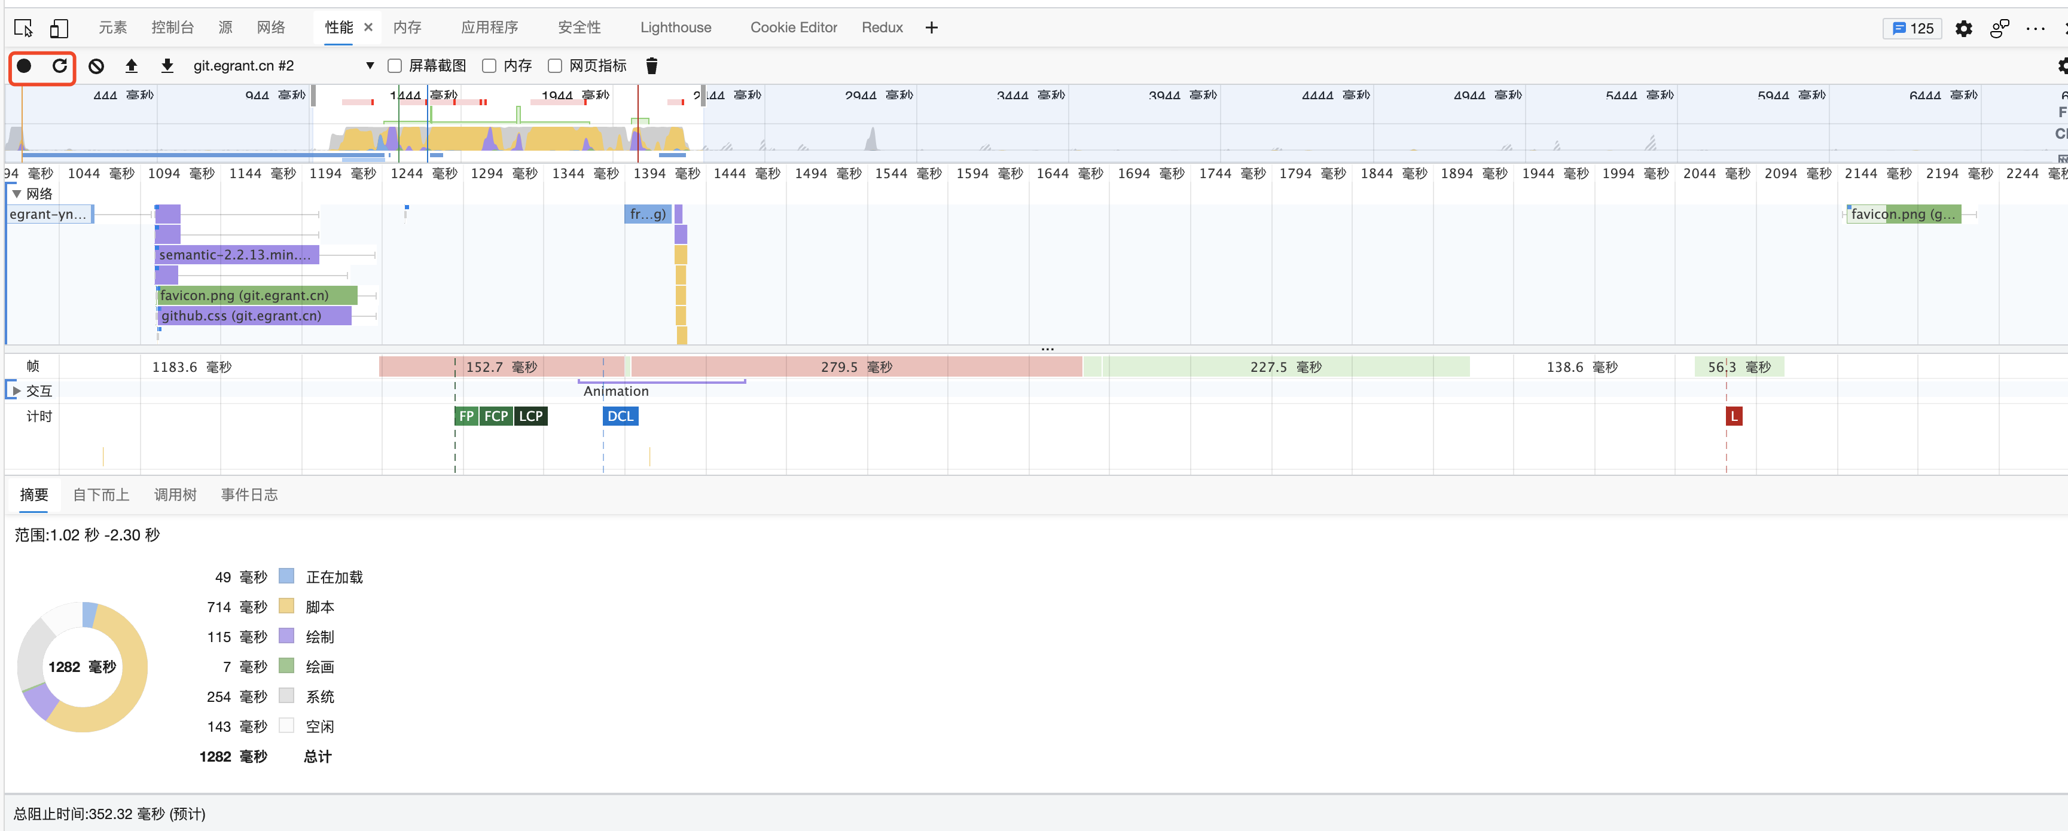The width and height of the screenshot is (2068, 831).
Task: Click purple 绘制 legend color swatch
Action: point(286,636)
